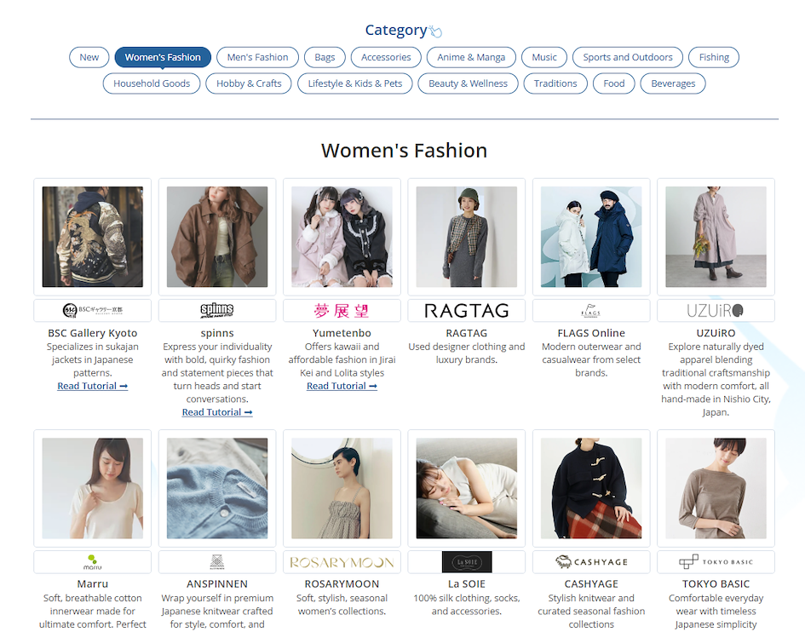
Task: Select Sports and Outdoors category
Action: [628, 57]
